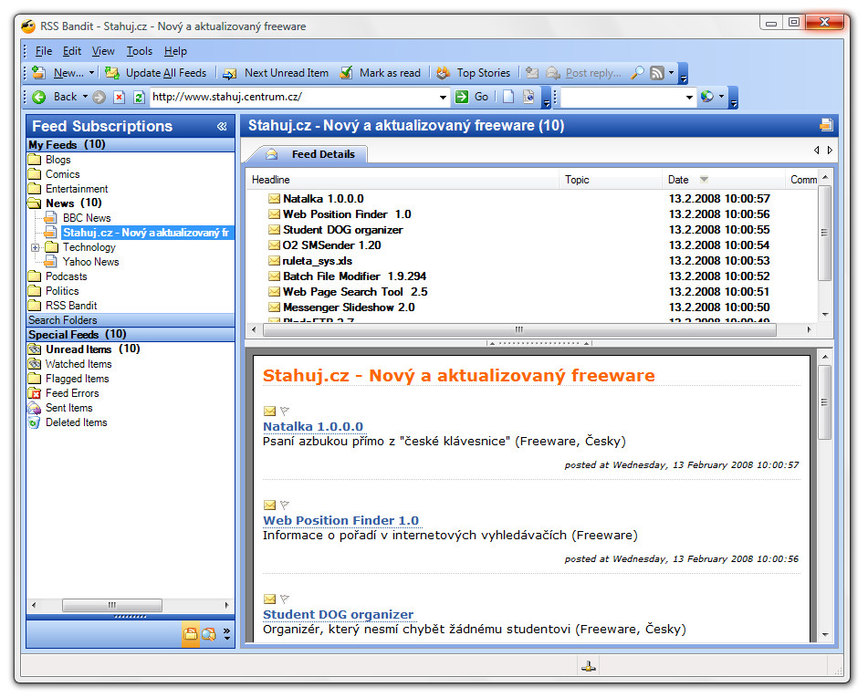Open the URL address bar dropdown
This screenshot has width=868, height=698.
443,97
